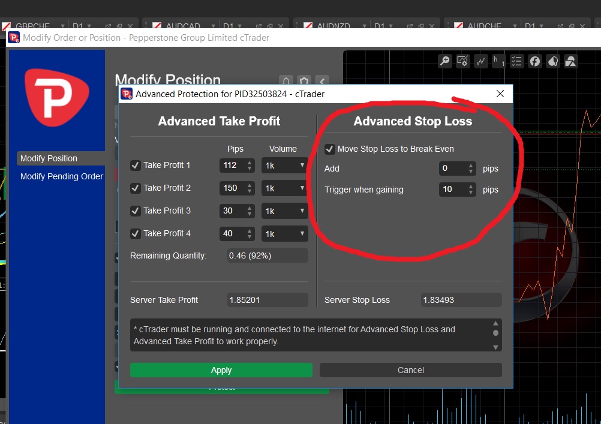This screenshot has height=424, width=601.
Task: Open the Take Profit 3 volume dropdown
Action: pos(285,211)
